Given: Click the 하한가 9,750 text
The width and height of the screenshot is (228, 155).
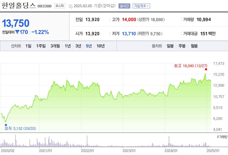Looking at the screenshot, I should pyautogui.click(x=150, y=34).
